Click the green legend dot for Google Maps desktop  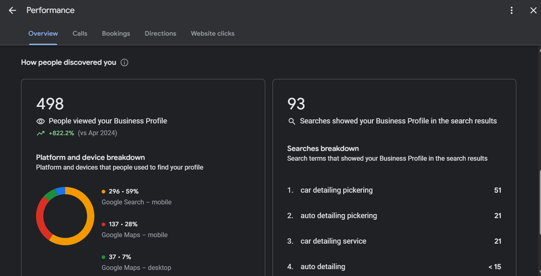[103, 257]
